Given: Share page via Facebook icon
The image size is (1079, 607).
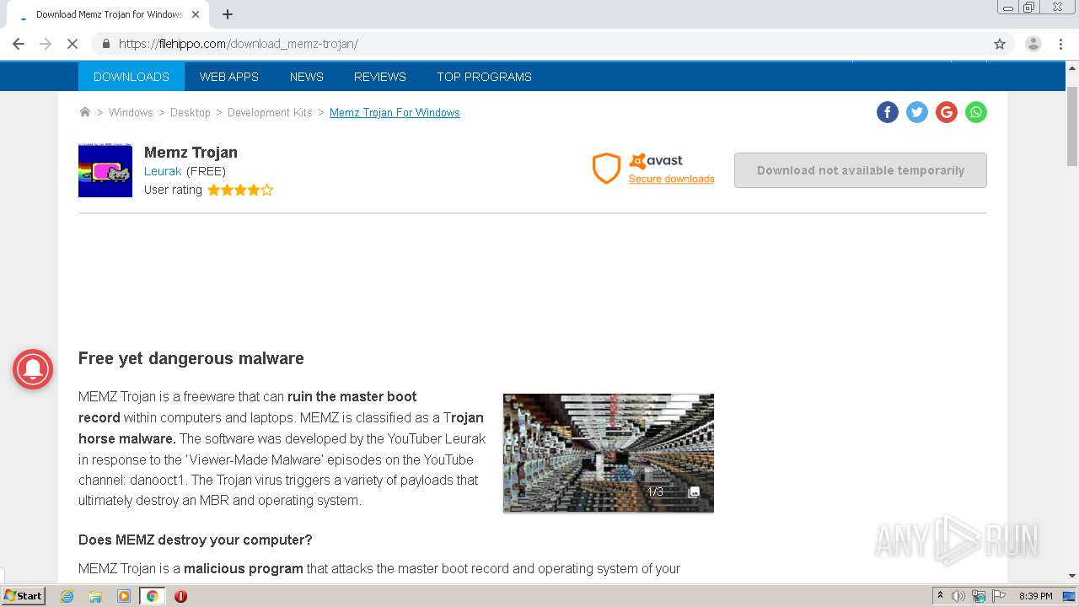Looking at the screenshot, I should pyautogui.click(x=888, y=112).
